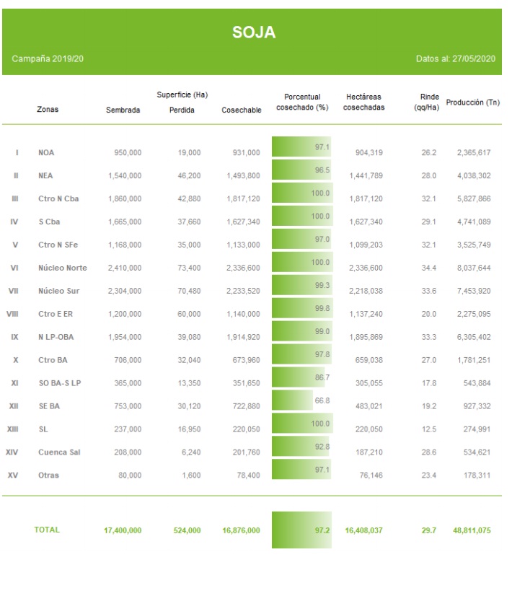Select the Núcleo Norte zone name
The image size is (512, 609).
tap(62, 268)
